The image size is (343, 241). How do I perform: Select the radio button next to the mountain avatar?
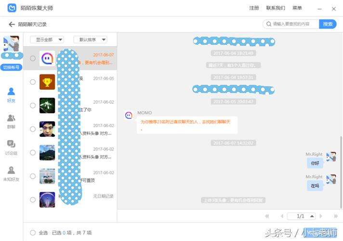point(33,153)
